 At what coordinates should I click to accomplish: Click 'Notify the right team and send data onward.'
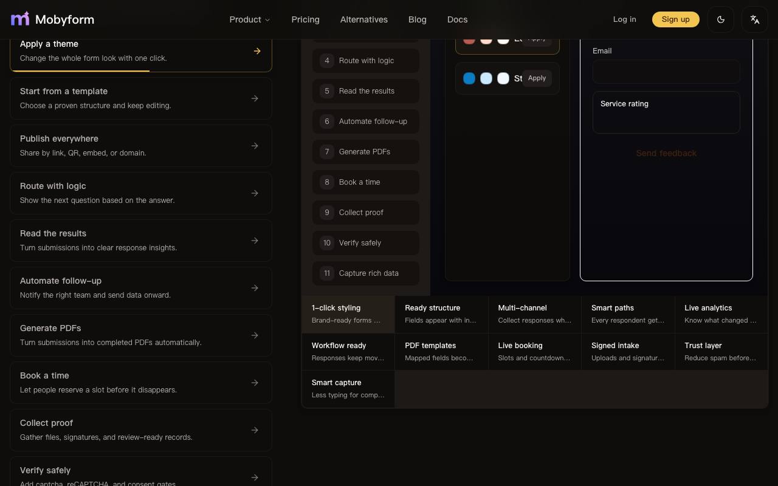point(95,295)
